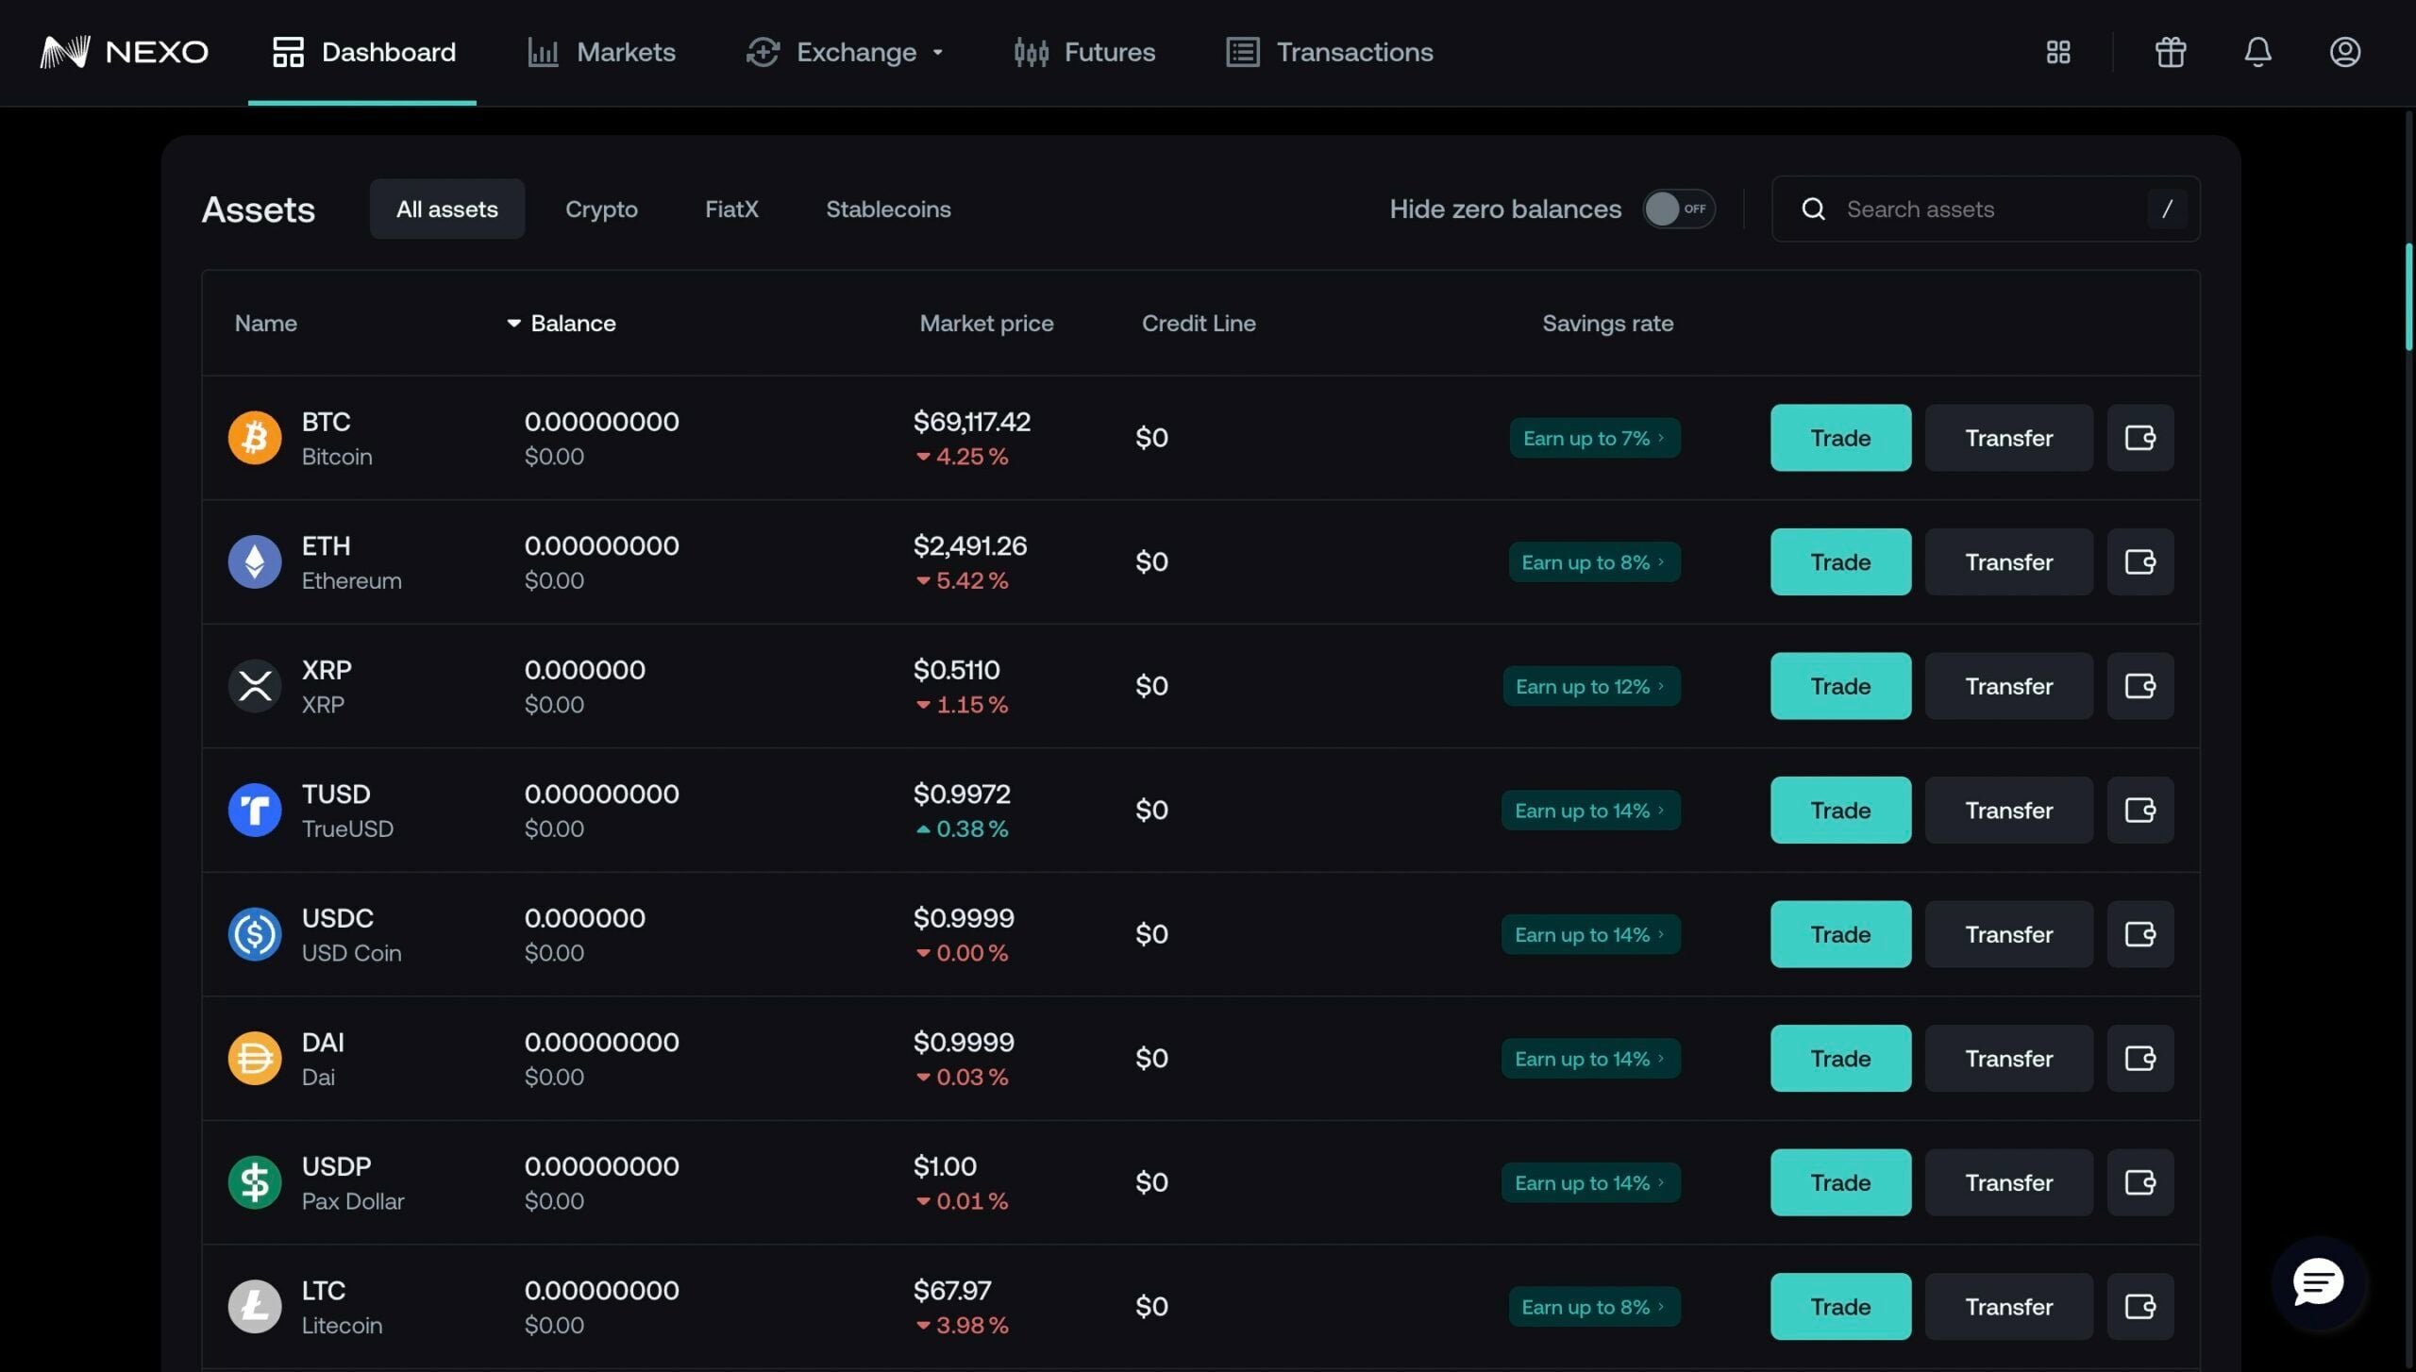Enable Hide zero balances toggle
This screenshot has height=1372, width=2416.
tap(1679, 209)
